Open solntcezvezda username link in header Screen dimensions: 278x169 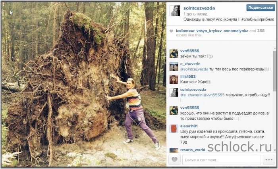[x=199, y=8]
